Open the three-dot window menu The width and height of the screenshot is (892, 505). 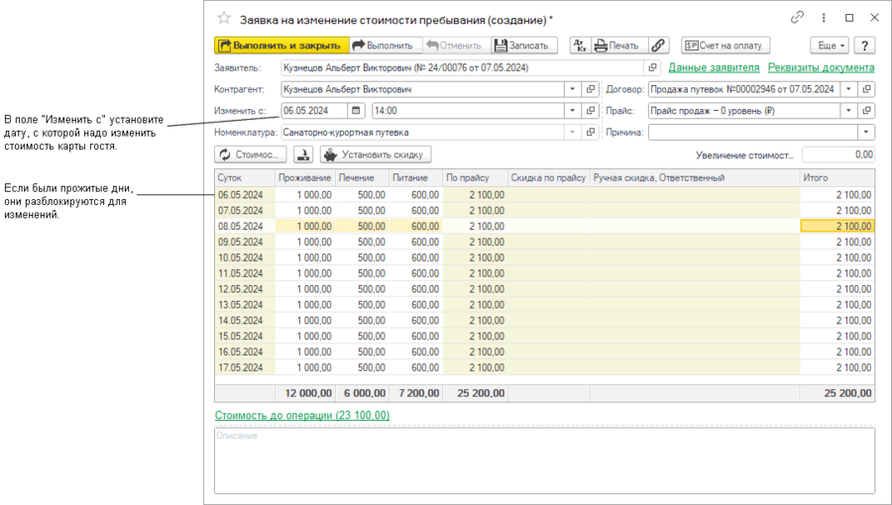824,19
